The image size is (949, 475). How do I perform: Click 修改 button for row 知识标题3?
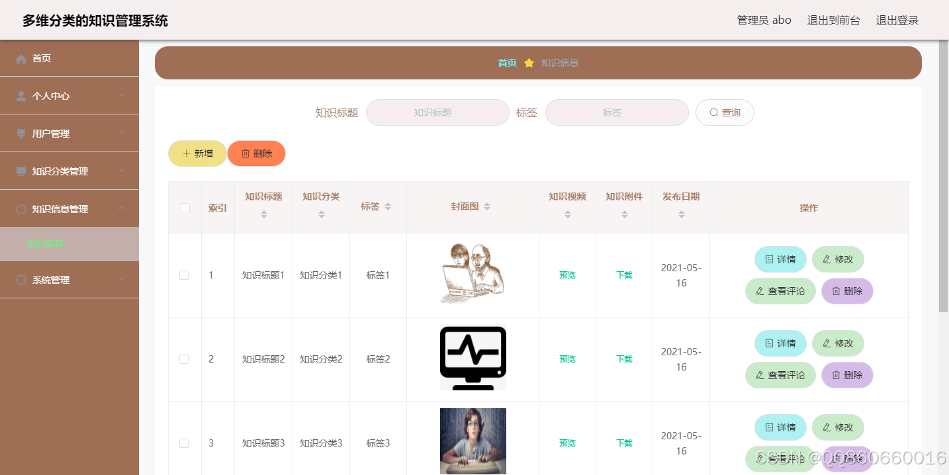click(838, 427)
